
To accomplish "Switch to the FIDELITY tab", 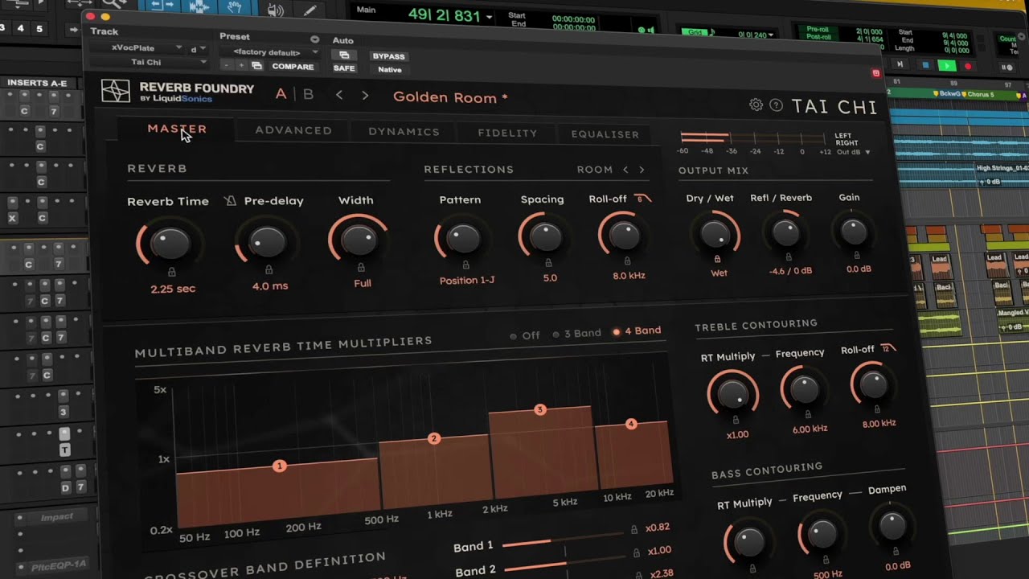I will click(507, 133).
